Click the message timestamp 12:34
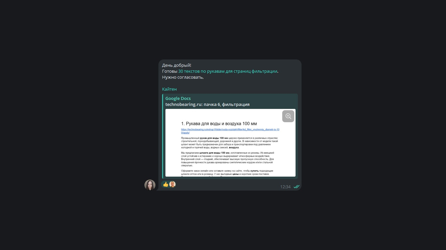Viewport: 446px width, 250px height. tap(285, 187)
